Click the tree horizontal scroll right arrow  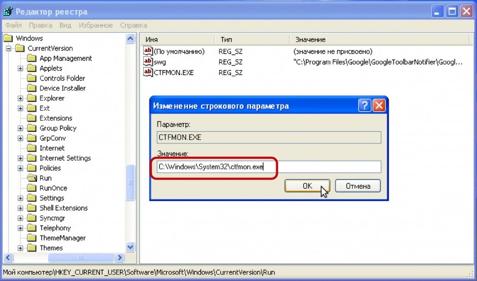pyautogui.click(x=119, y=258)
